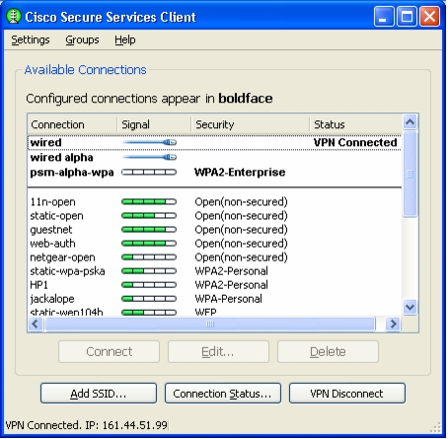This screenshot has width=448, height=439.
Task: Click the 11n-open signal strength bar
Action: [149, 201]
